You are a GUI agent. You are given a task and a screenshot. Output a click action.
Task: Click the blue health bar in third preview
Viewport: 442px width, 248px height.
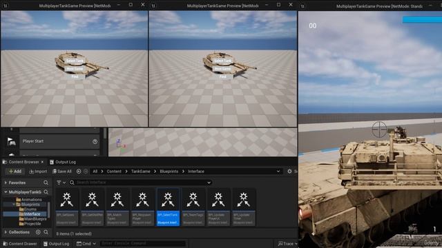tap(422, 20)
